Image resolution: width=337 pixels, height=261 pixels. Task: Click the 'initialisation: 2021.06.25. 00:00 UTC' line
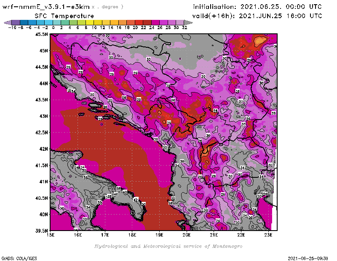(x=257, y=7)
